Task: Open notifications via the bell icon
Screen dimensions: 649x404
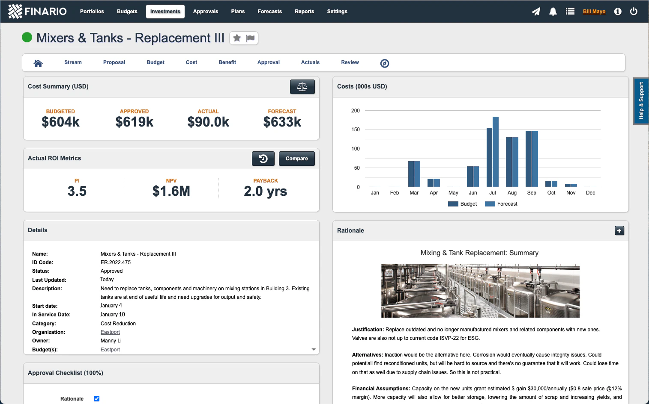Action: 553,12
